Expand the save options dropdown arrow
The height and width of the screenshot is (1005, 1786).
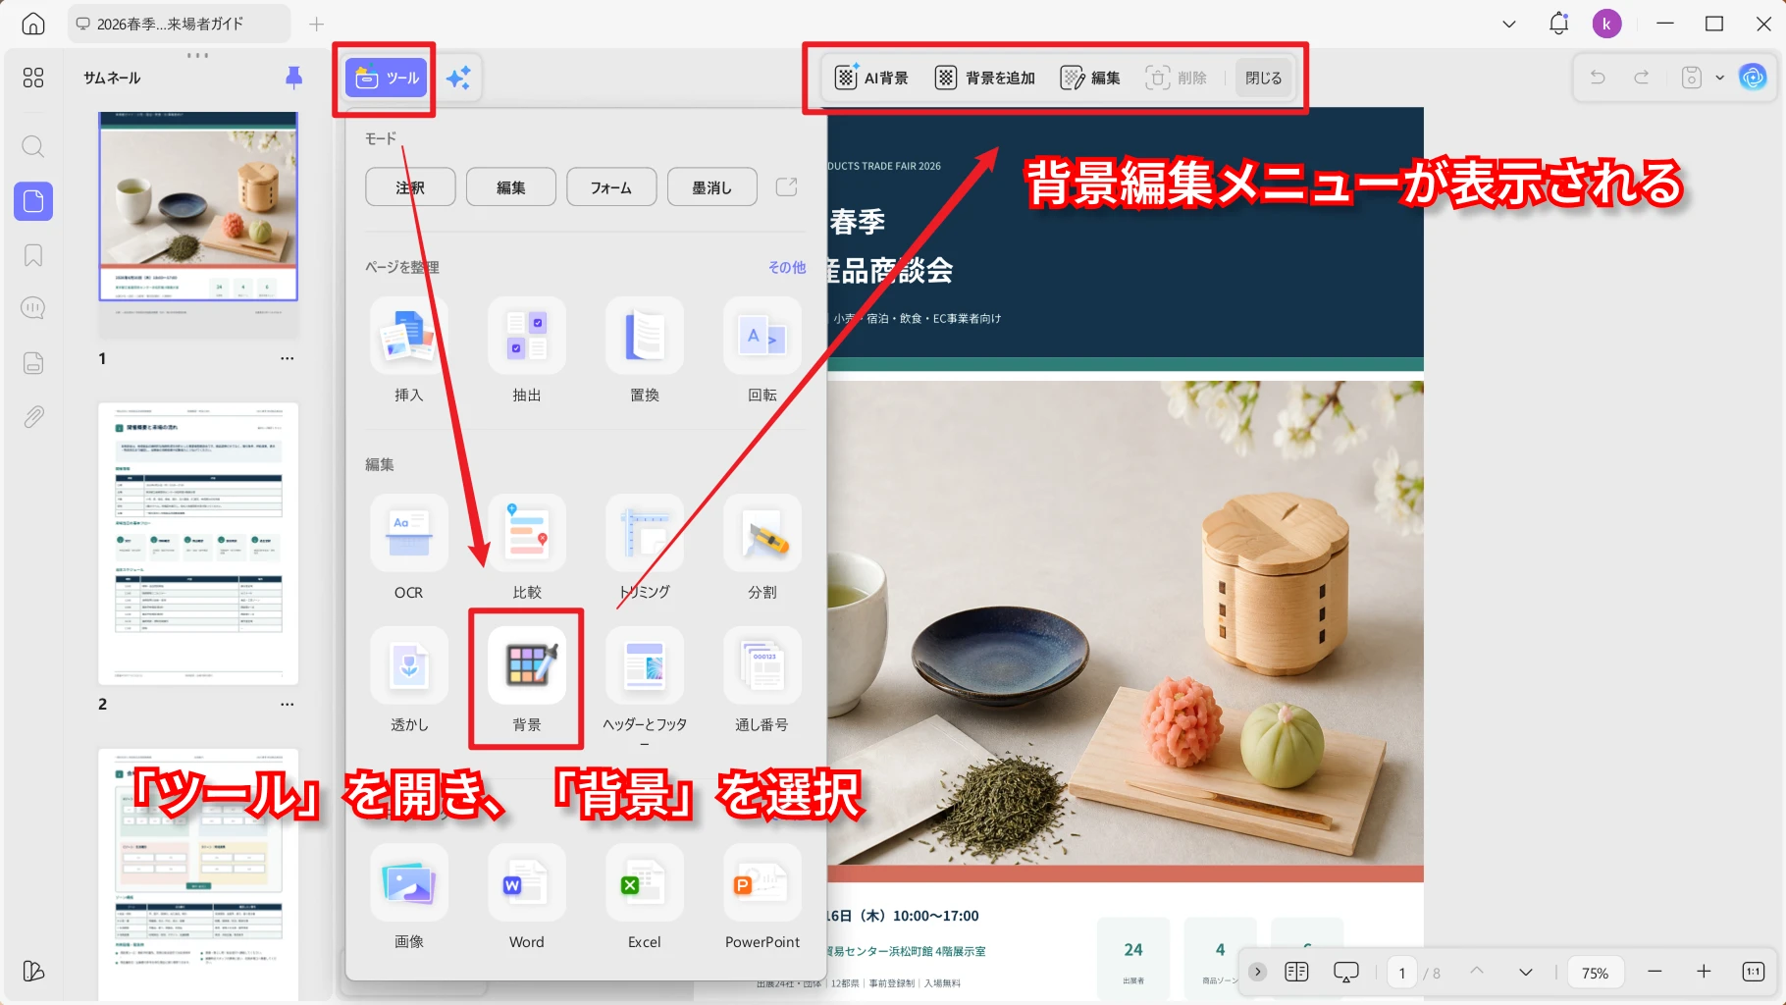(1719, 78)
